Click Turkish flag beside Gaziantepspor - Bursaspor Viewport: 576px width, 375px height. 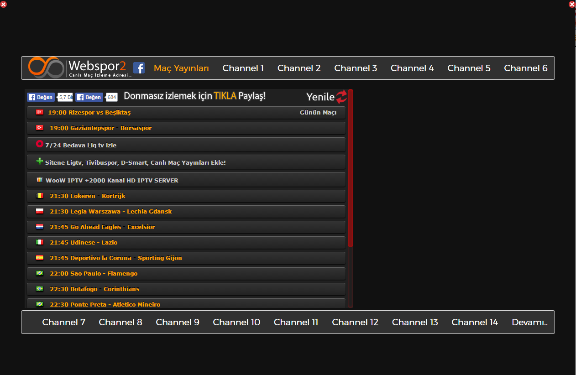[40, 128]
